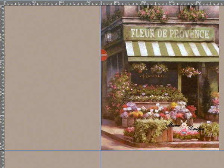The image size is (224, 168).
Task: Click the 100 mark on horizontal ruler
Action: point(34,2)
